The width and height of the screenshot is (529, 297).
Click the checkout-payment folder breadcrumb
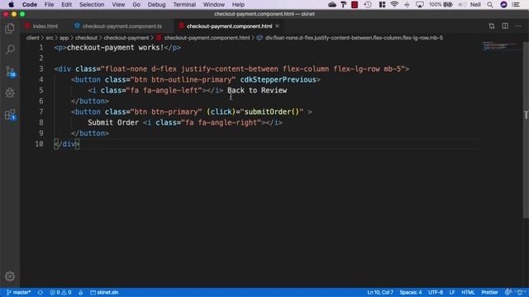tap(126, 38)
